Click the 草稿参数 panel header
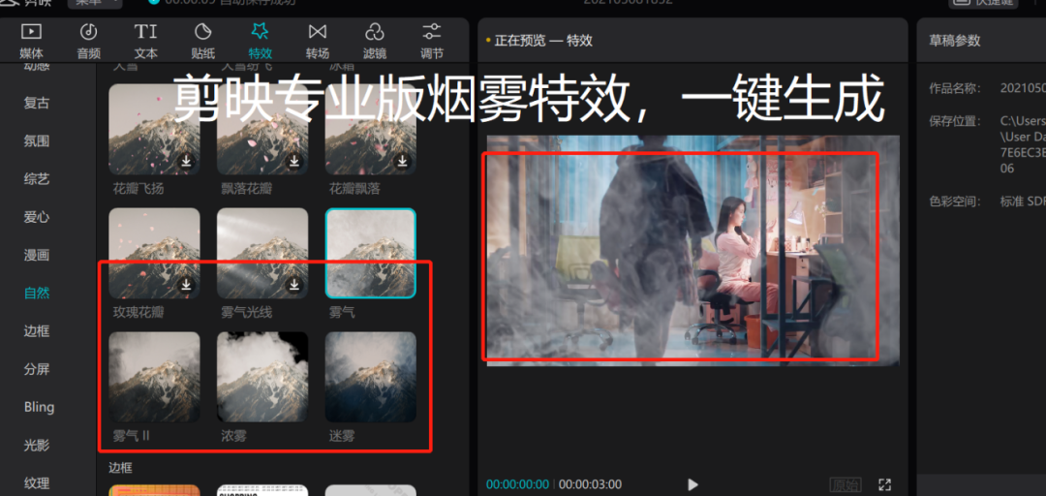1046x496 pixels. click(x=955, y=41)
